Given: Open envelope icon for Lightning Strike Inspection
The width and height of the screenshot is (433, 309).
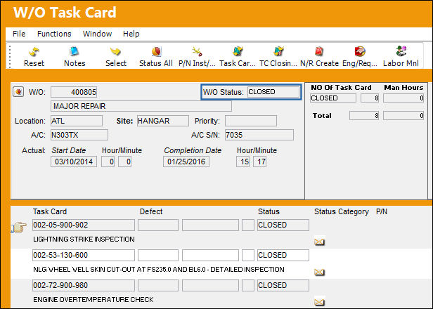Looking at the screenshot, I should pyautogui.click(x=319, y=242).
